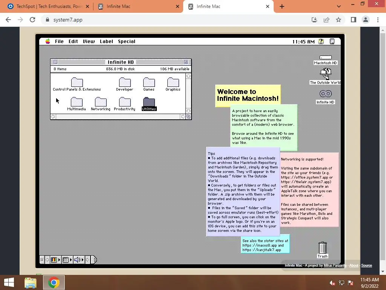Screen dimensions: 386x290
Task: Click the Mac menu bar clock 11:45 AM
Action: [x=303, y=42]
